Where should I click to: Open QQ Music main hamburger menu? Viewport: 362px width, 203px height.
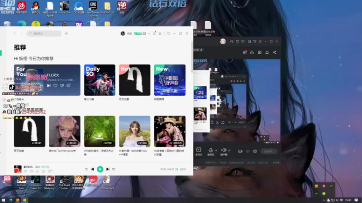click(160, 33)
